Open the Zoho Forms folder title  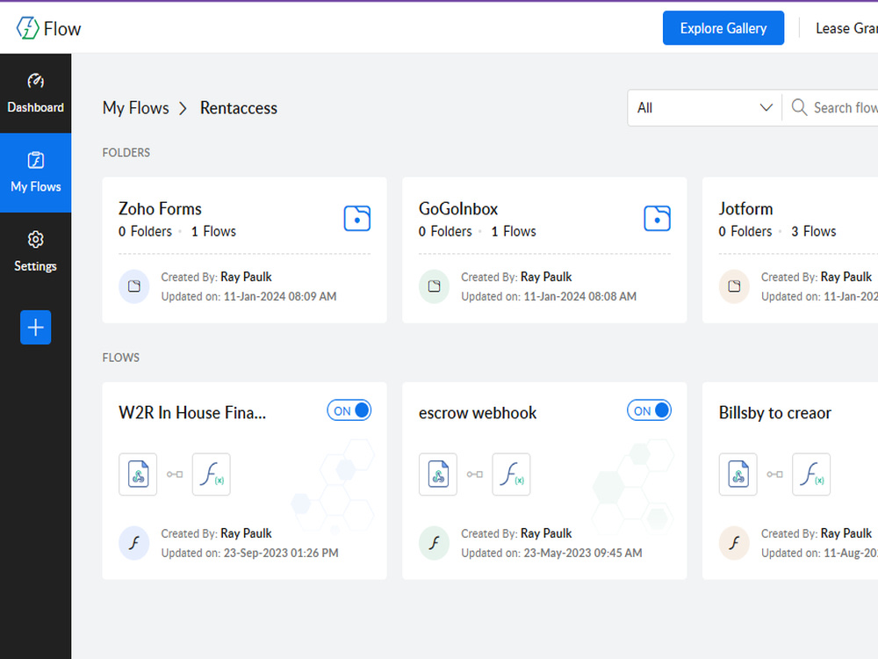(160, 208)
